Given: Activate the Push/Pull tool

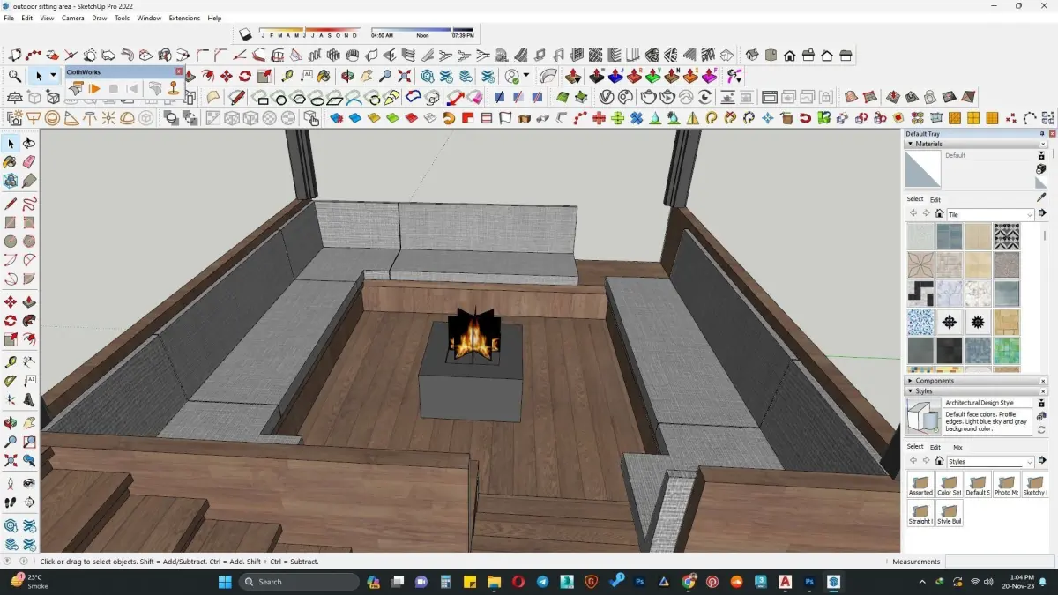Looking at the screenshot, I should click(x=29, y=301).
